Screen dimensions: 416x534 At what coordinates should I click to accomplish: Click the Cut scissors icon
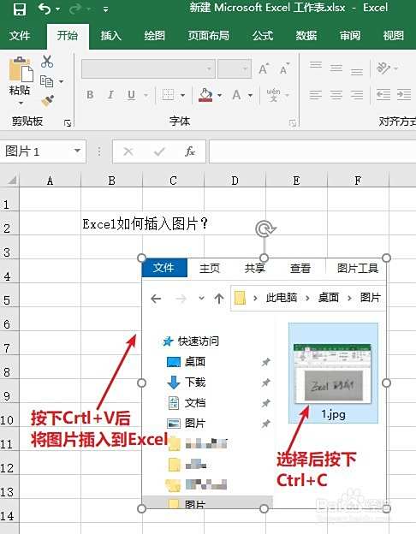[x=47, y=62]
